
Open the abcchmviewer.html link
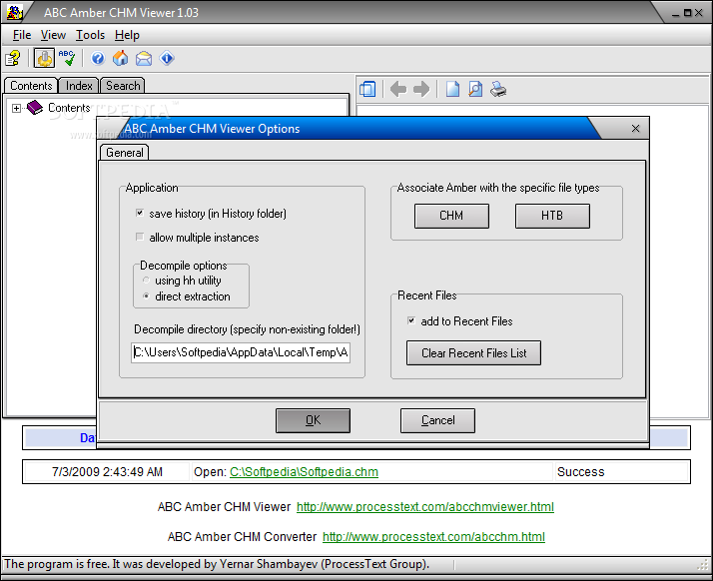425,507
